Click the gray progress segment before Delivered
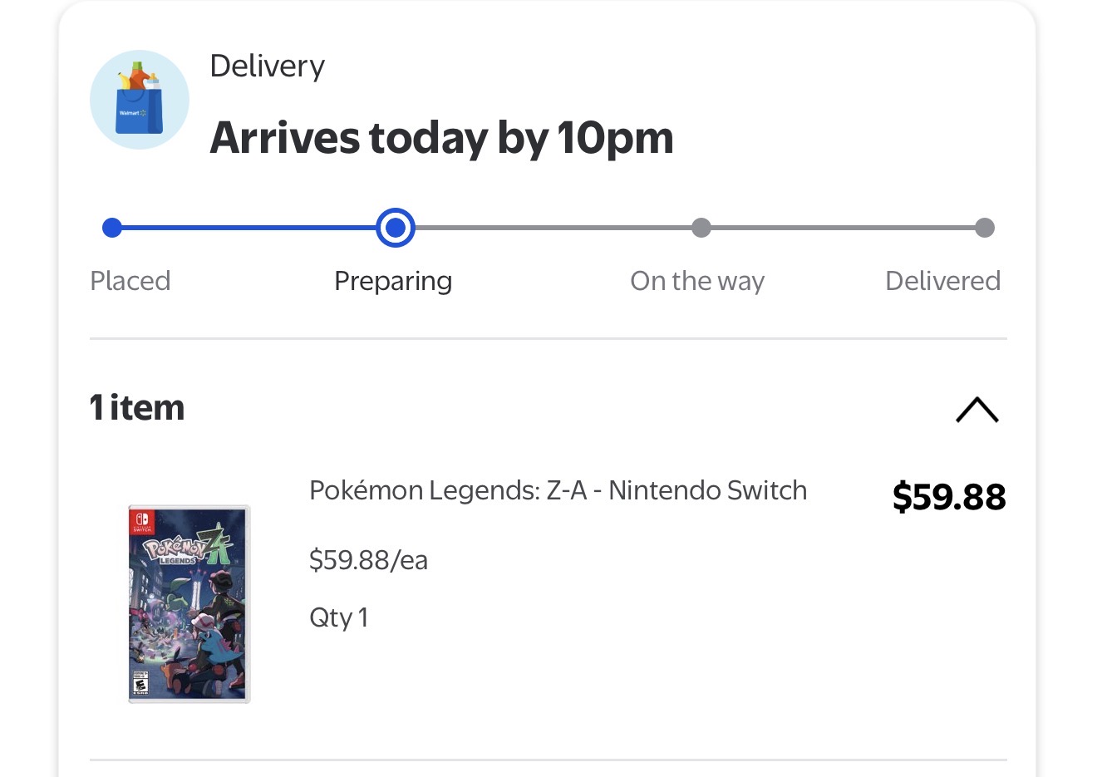1097x777 pixels. [844, 228]
